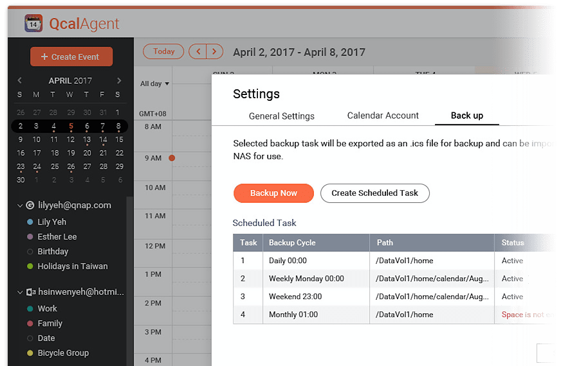Click the Outlook account icon

pos(31,292)
